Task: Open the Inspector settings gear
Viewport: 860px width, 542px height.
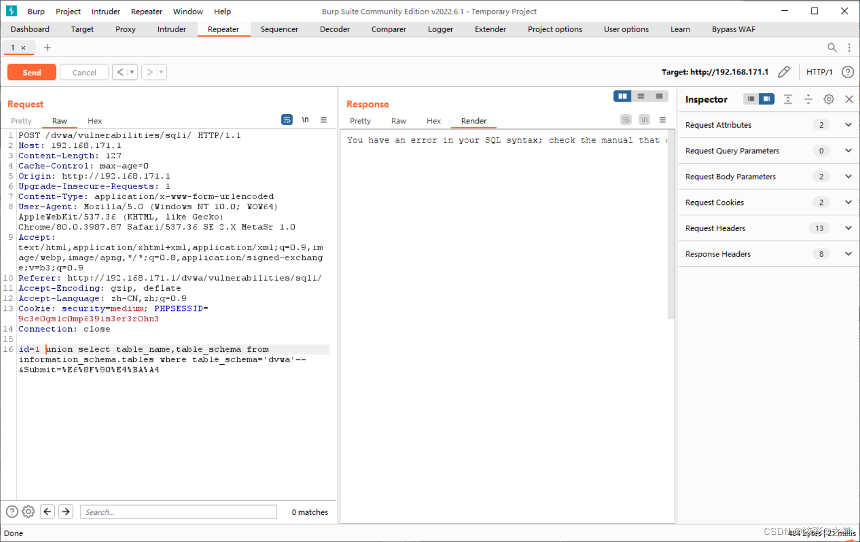Action: [x=828, y=99]
